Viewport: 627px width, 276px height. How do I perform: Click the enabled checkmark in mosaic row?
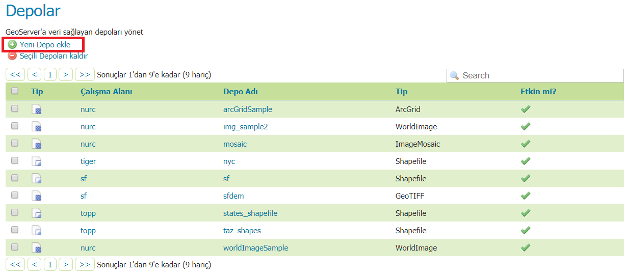526,144
